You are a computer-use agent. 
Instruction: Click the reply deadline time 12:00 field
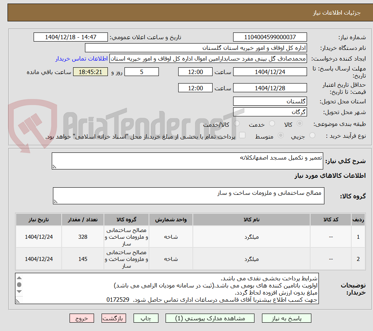(x=195, y=72)
